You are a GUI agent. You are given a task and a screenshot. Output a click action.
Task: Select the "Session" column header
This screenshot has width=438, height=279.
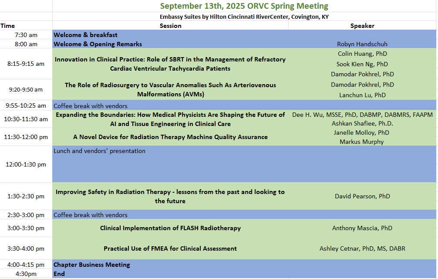point(170,26)
